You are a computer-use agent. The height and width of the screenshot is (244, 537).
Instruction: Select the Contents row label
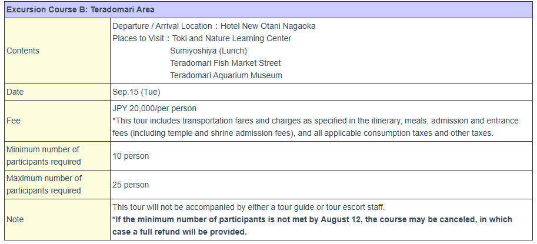tap(23, 51)
